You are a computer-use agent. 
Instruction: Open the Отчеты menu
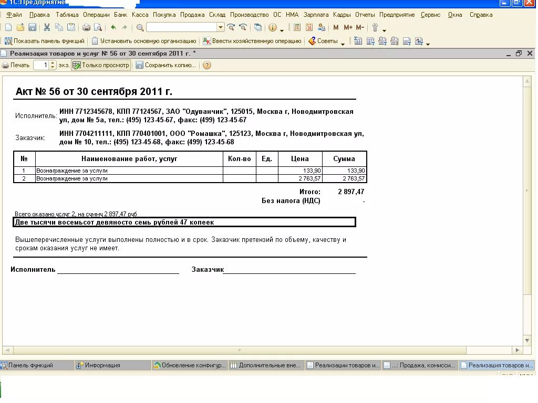tap(365, 15)
